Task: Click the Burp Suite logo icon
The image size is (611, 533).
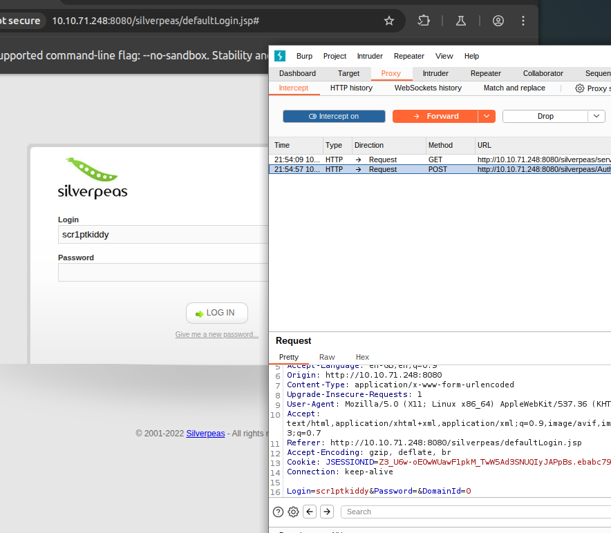Action: point(280,56)
